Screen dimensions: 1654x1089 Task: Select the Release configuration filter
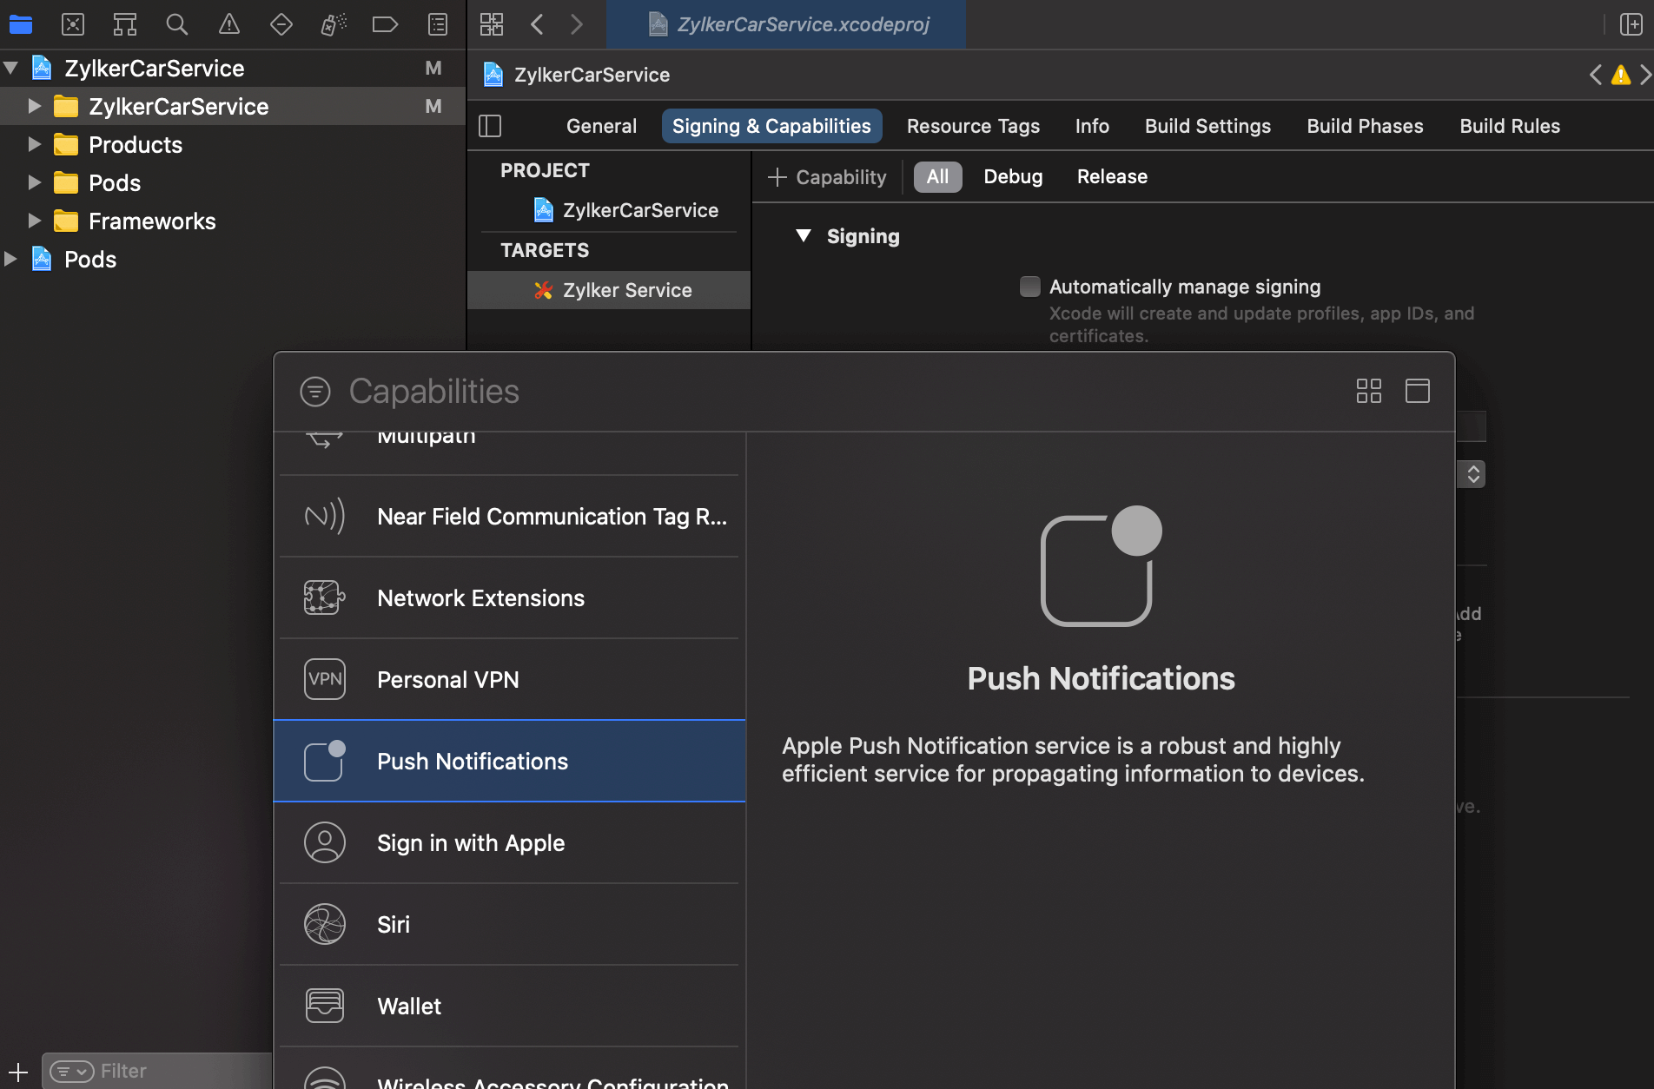(1112, 177)
